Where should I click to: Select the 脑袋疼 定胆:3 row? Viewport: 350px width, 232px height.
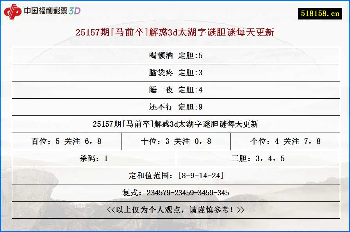pyautogui.click(x=175, y=73)
